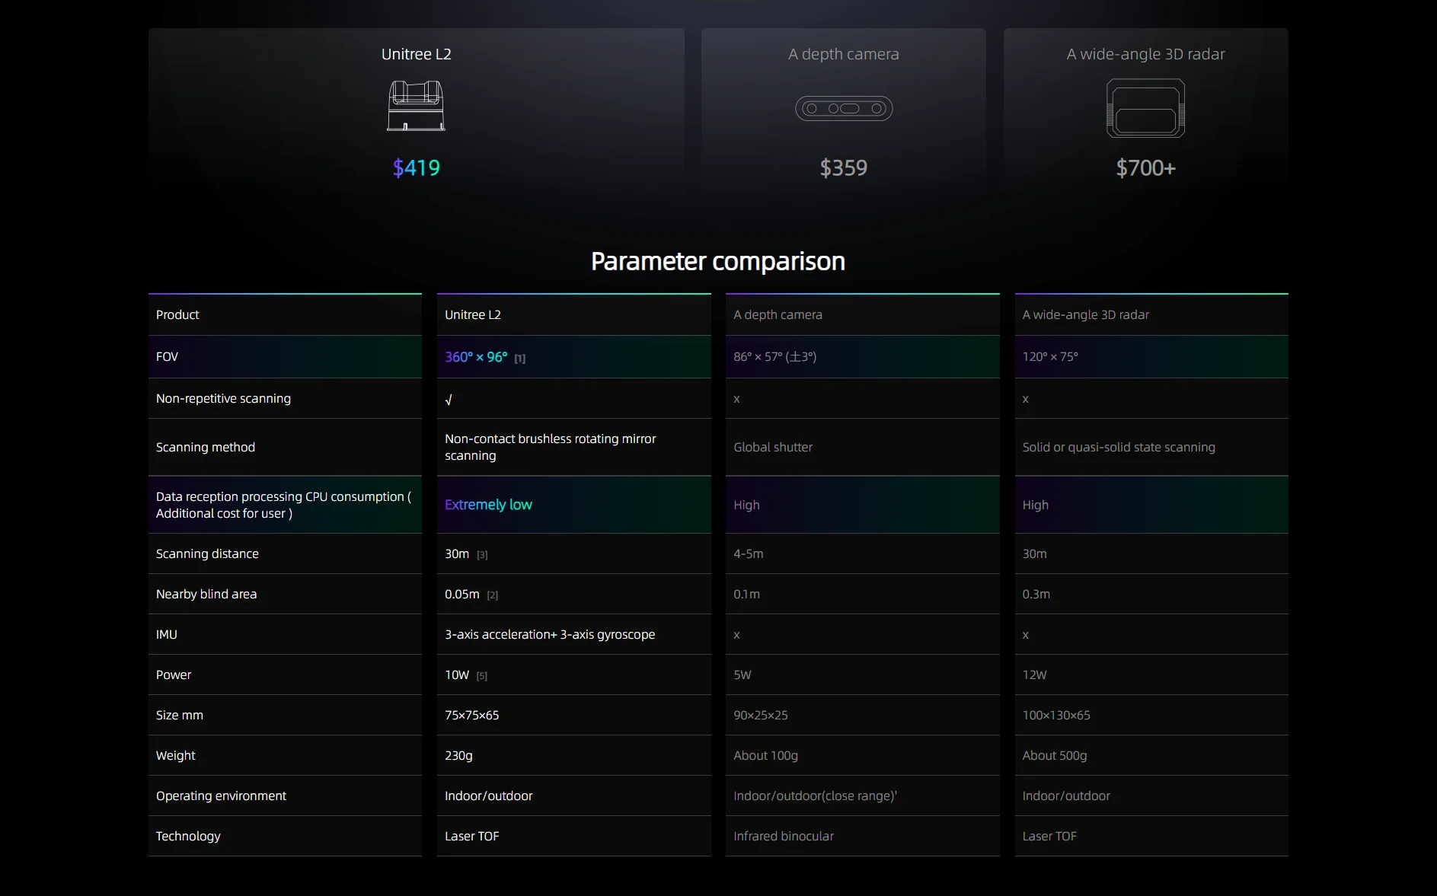Screen dimensions: 1437x896
Task: Click the "FOV" row label
Action: [167, 356]
